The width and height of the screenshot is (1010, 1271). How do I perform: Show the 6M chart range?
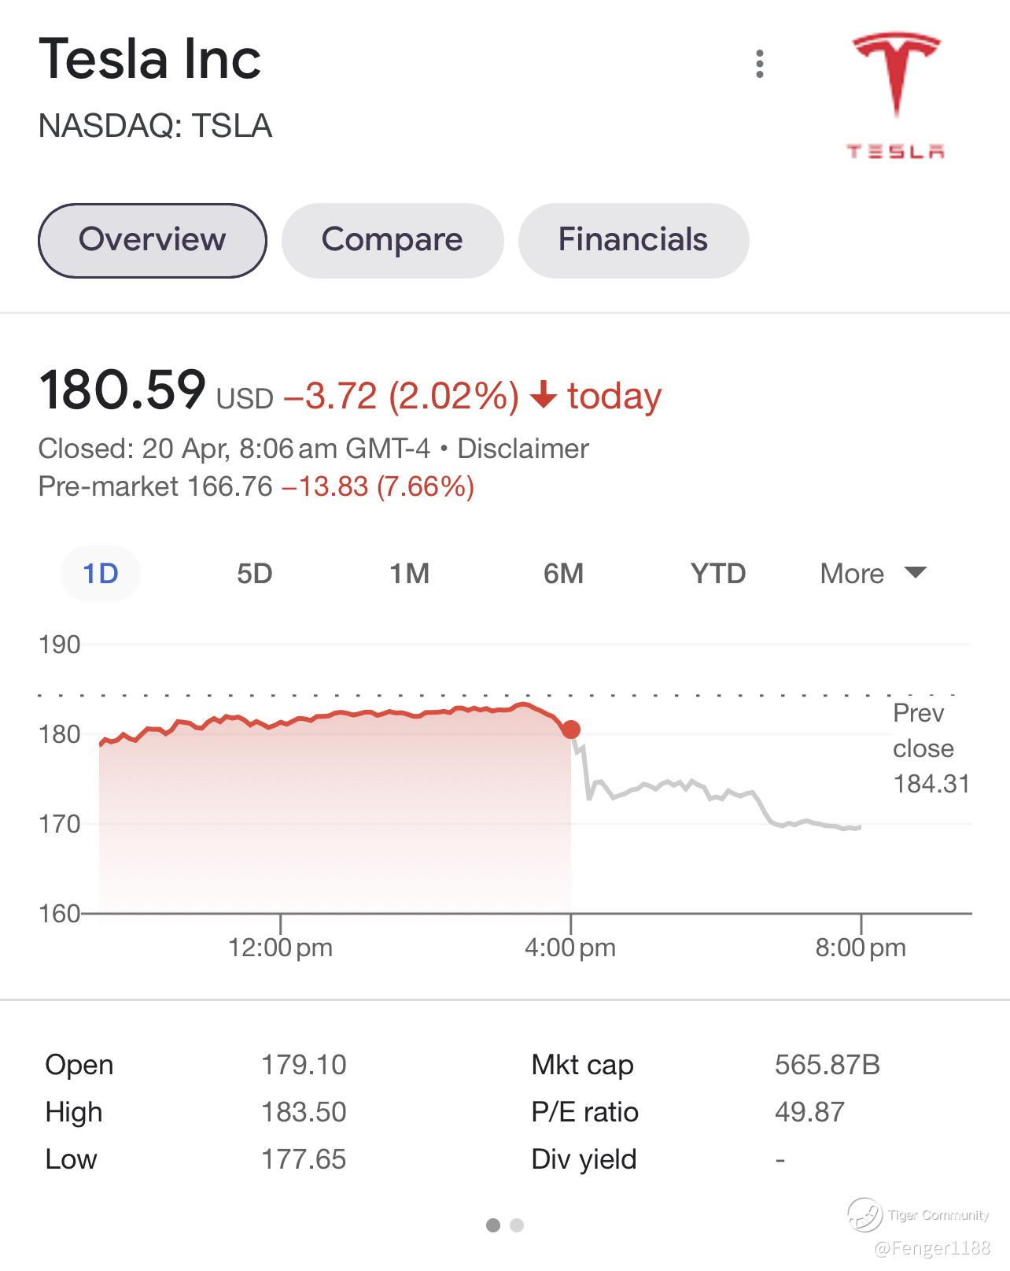coord(563,573)
